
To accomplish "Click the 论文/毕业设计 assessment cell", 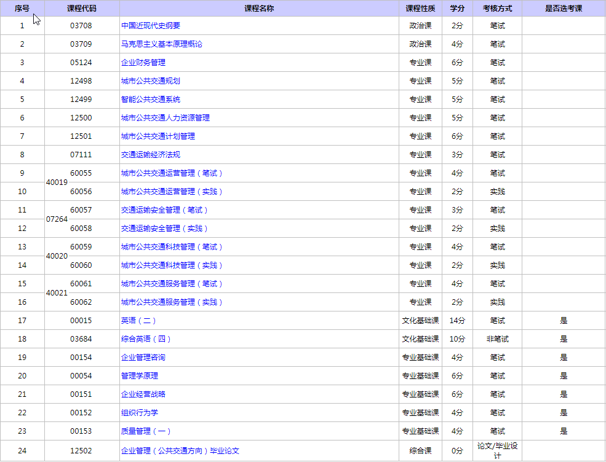I will click(497, 451).
